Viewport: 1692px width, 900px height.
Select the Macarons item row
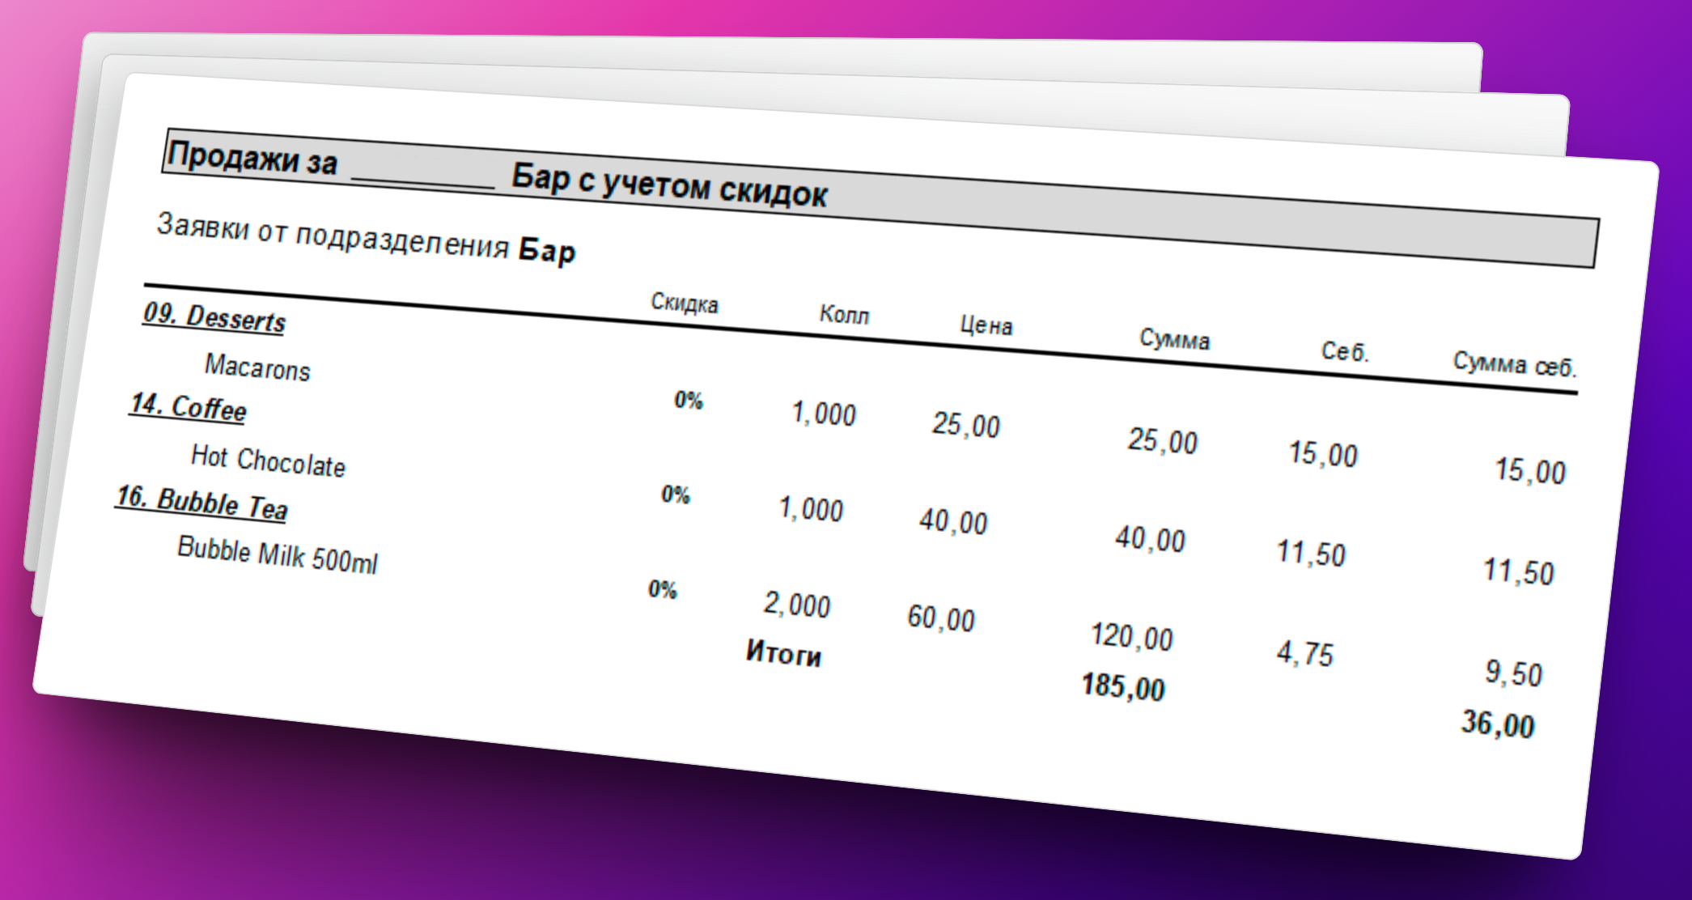[257, 367]
